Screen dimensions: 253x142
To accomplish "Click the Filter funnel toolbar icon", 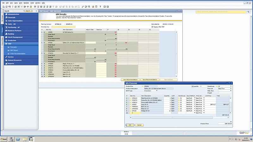I will [53, 7].
